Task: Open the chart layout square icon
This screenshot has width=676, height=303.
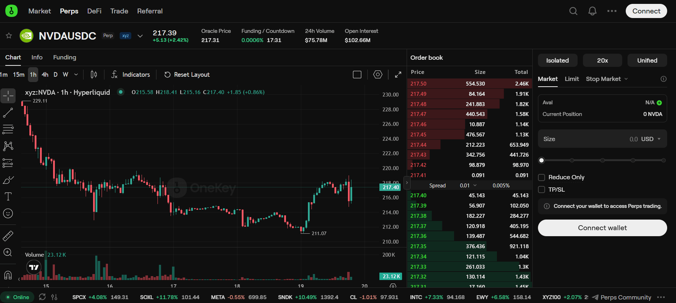Action: click(357, 75)
